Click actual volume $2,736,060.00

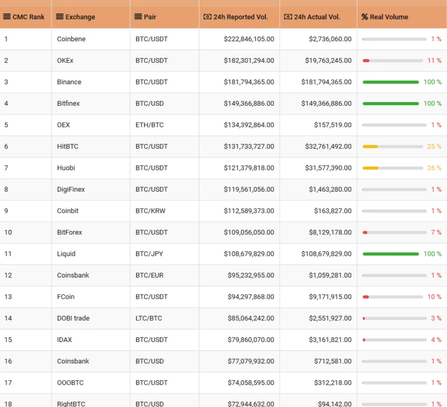pyautogui.click(x=330, y=39)
